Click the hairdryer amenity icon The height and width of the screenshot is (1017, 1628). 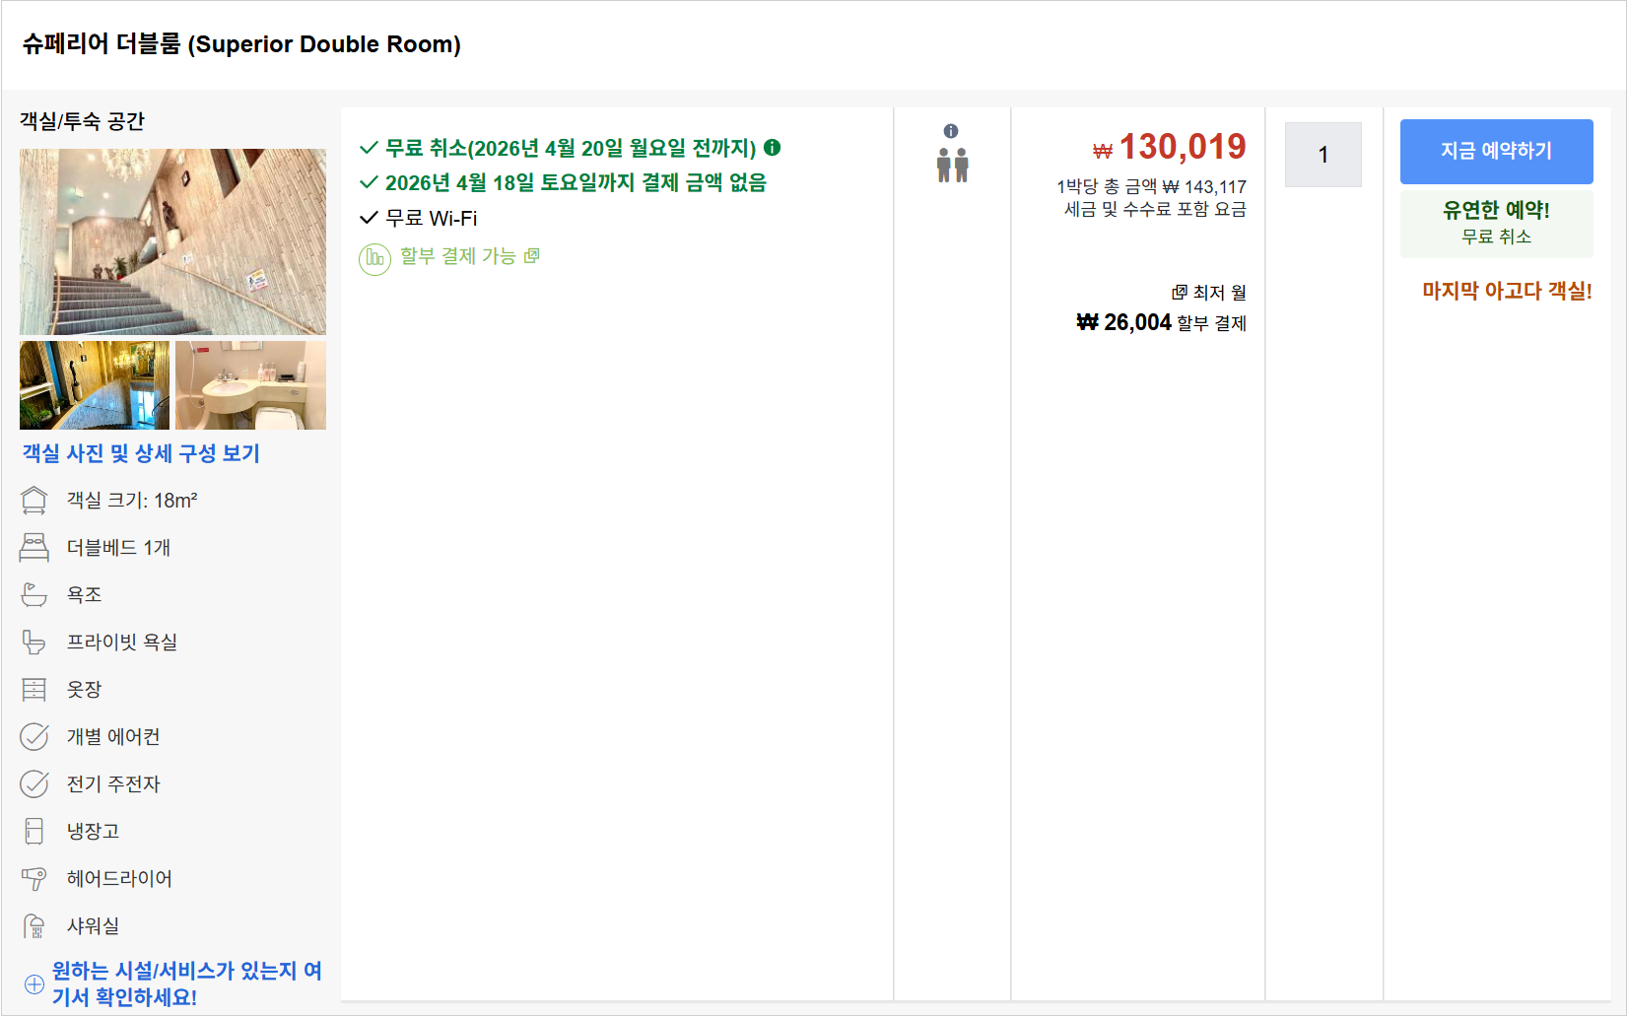pos(34,879)
